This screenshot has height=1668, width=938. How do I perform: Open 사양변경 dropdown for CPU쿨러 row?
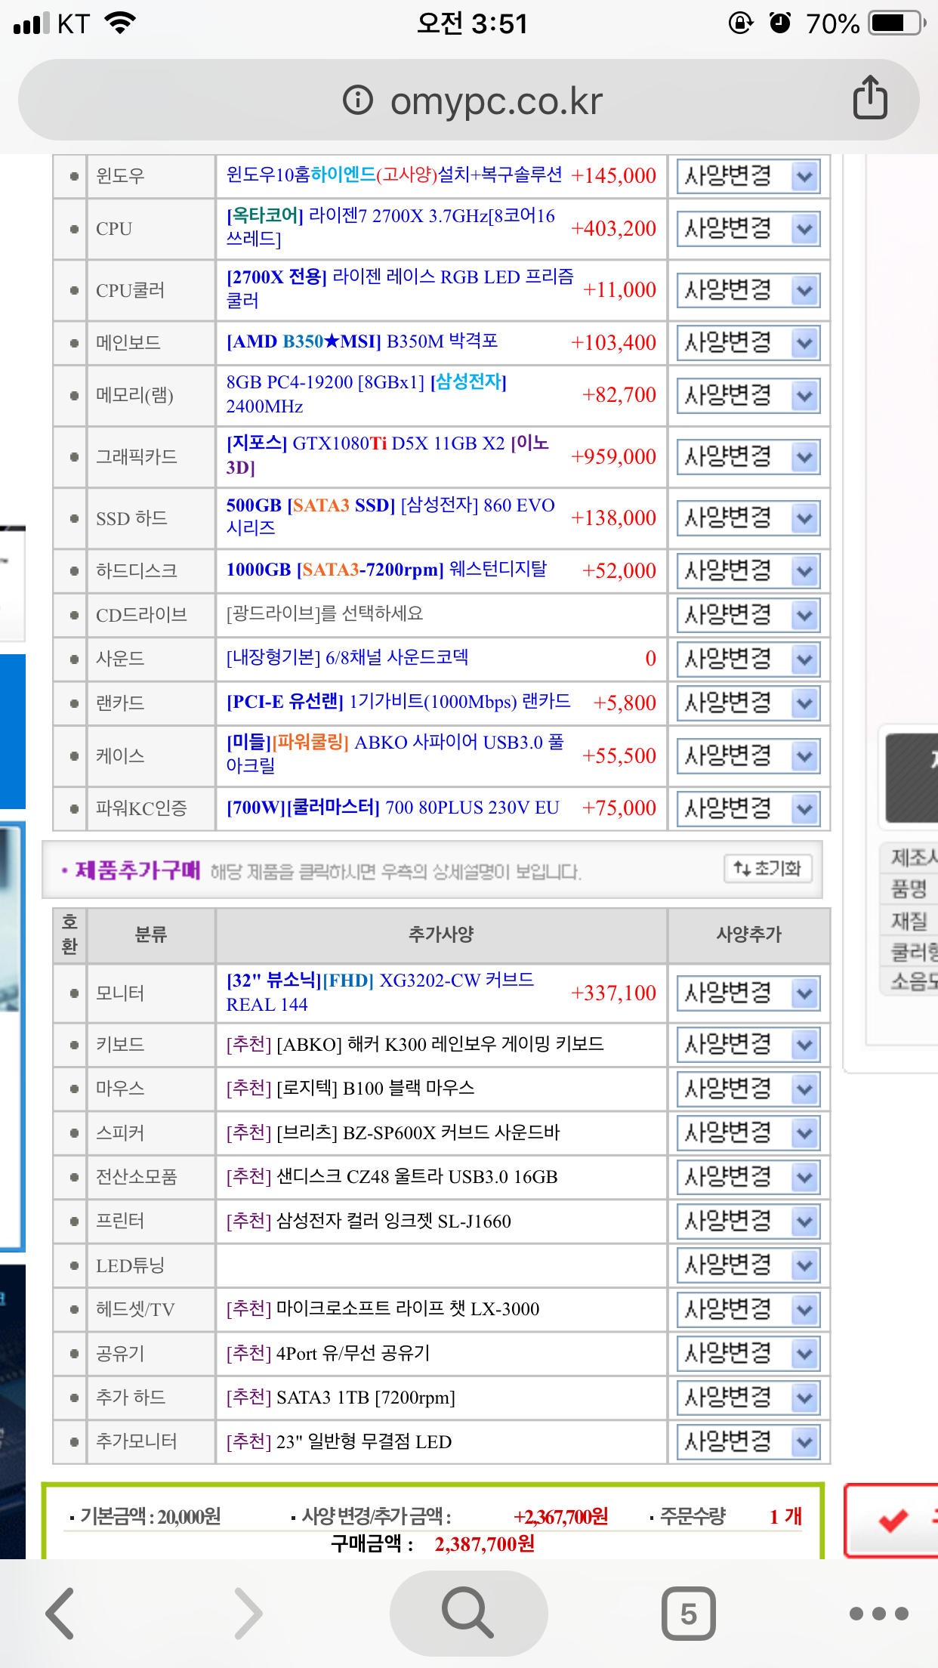coord(748,290)
